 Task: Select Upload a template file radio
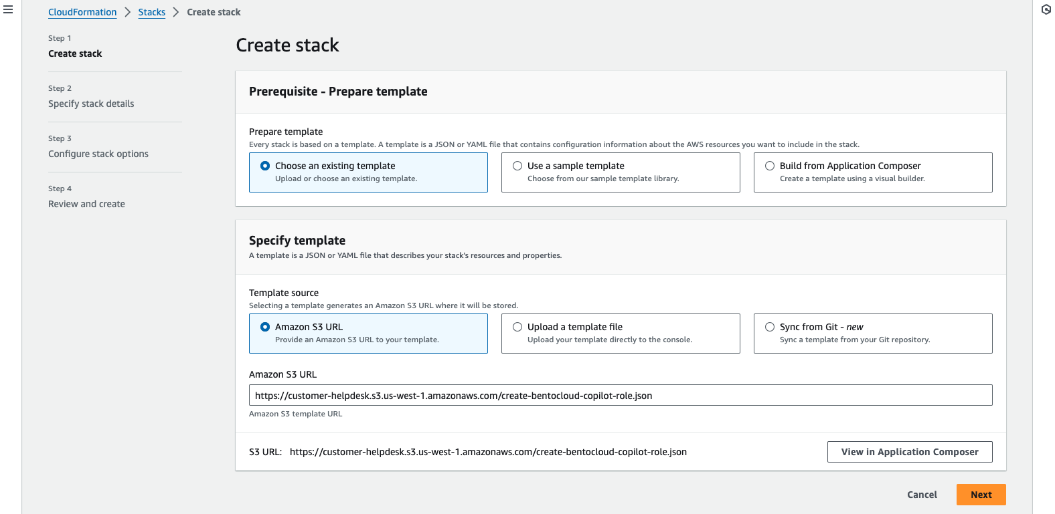point(517,327)
